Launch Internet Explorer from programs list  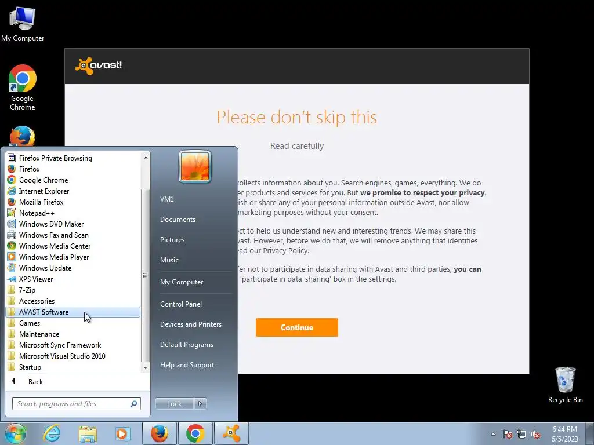[x=73, y=191]
